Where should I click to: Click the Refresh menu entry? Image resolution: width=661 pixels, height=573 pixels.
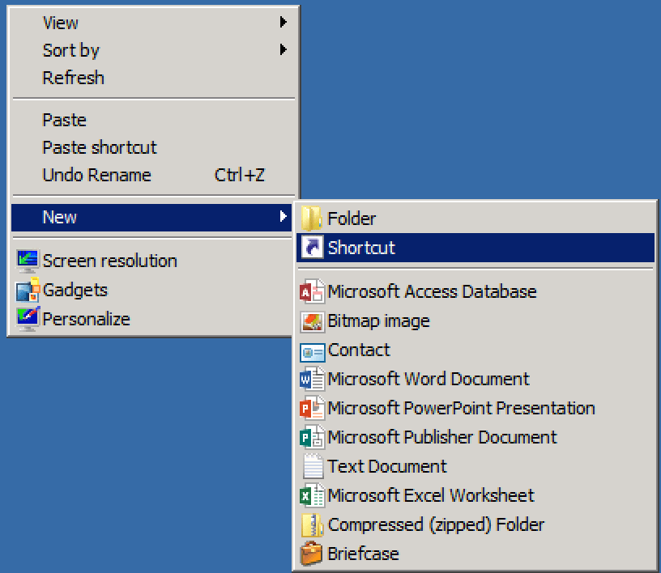click(73, 78)
